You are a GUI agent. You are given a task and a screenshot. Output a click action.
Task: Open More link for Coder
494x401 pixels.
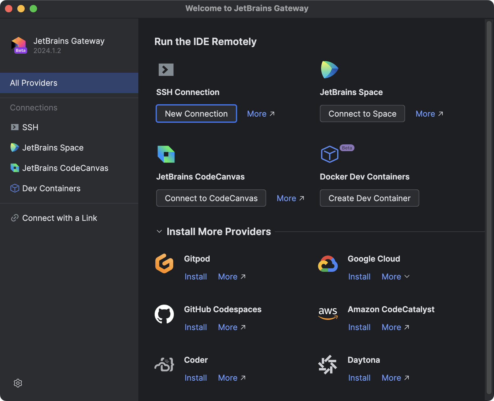(232, 378)
